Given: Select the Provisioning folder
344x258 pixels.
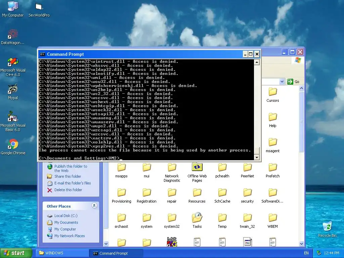Looking at the screenshot, I should click(x=121, y=196).
